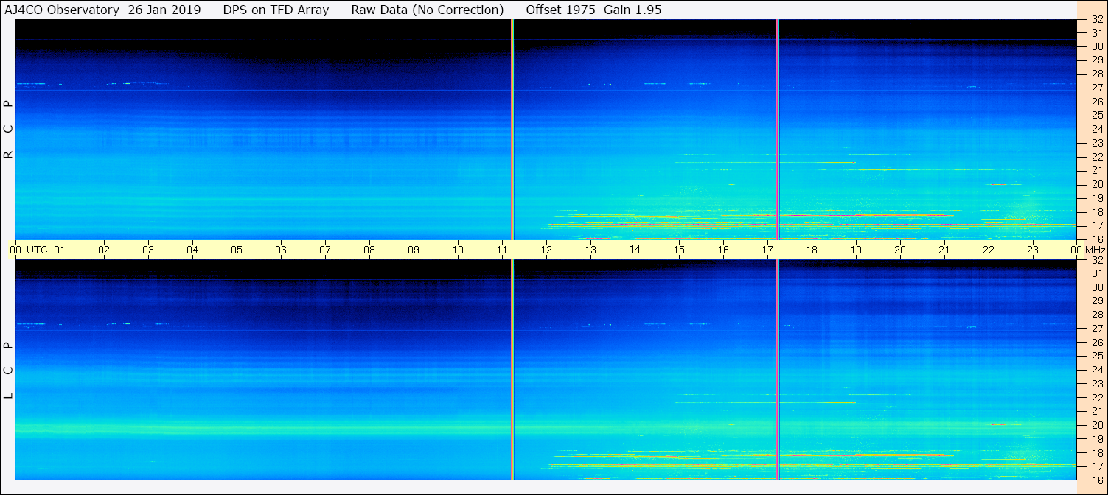Viewport: 1108px width, 495px height.
Task: Click the 'MHz' unit label at time-axis end
Action: [1094, 250]
